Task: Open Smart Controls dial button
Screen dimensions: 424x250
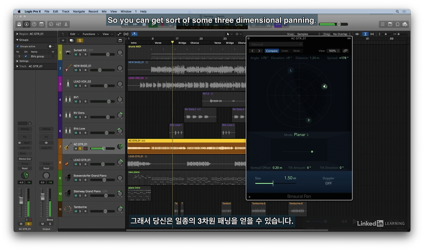Action: pos(51,24)
